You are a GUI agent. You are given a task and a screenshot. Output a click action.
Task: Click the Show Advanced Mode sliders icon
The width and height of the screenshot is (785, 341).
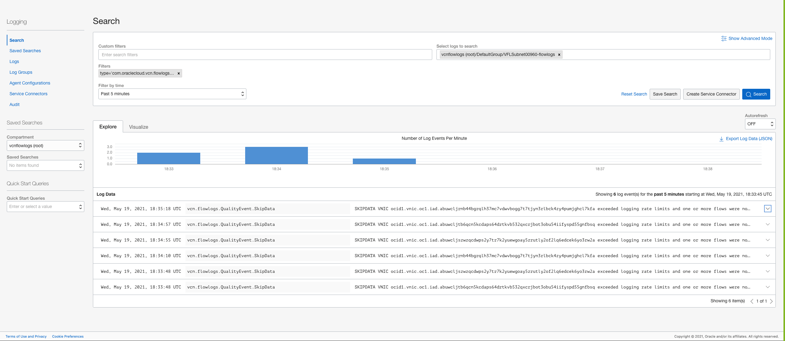[724, 38]
